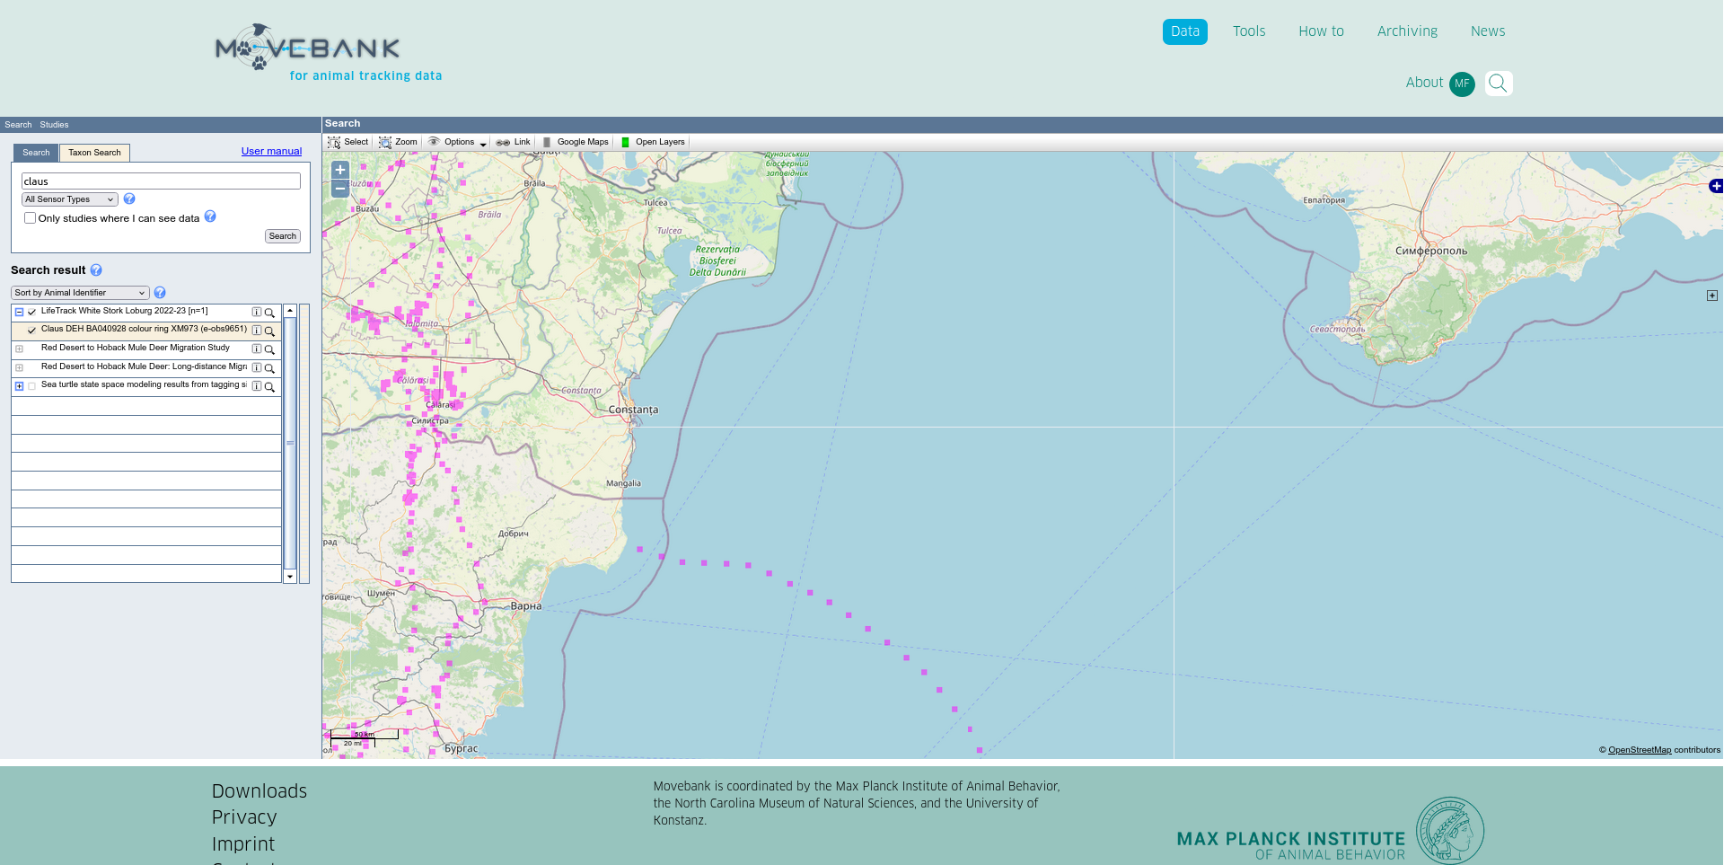Open the Sort by Animal Identifier dropdown
Viewport: 1724px width, 865px height.
80,293
